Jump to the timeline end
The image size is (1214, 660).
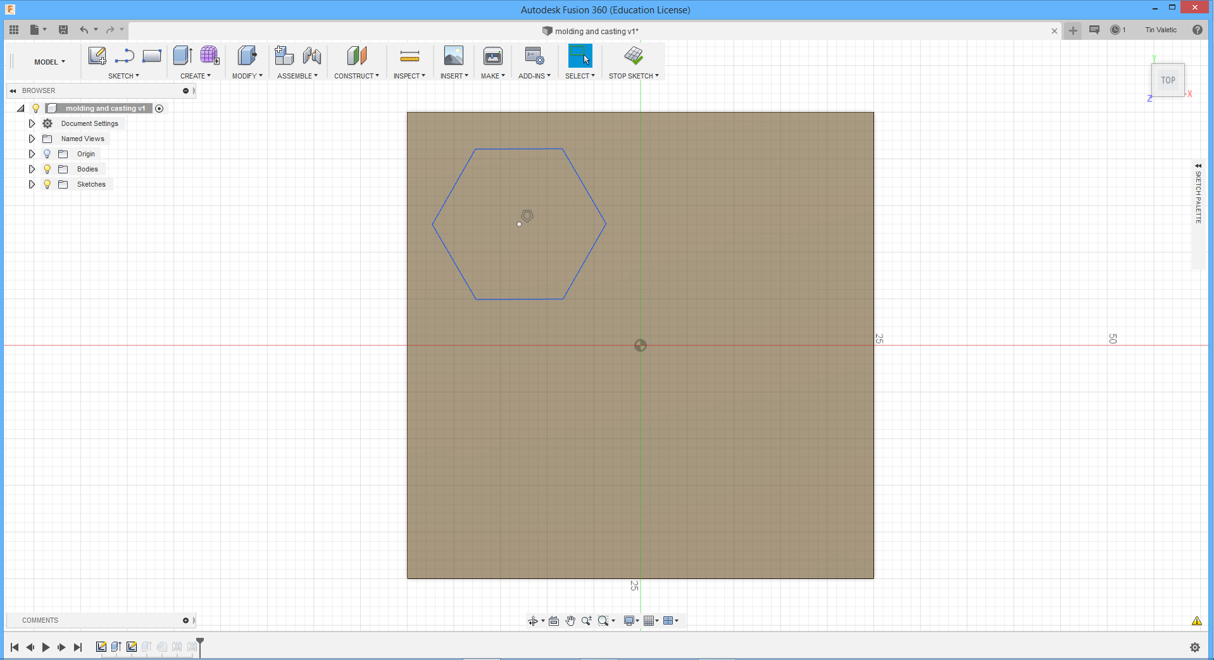click(x=78, y=647)
